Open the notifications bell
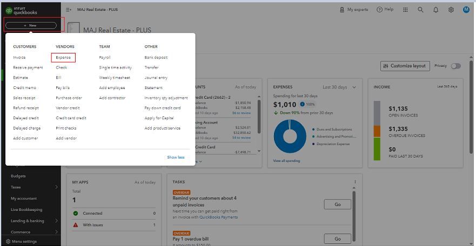 tap(436, 10)
